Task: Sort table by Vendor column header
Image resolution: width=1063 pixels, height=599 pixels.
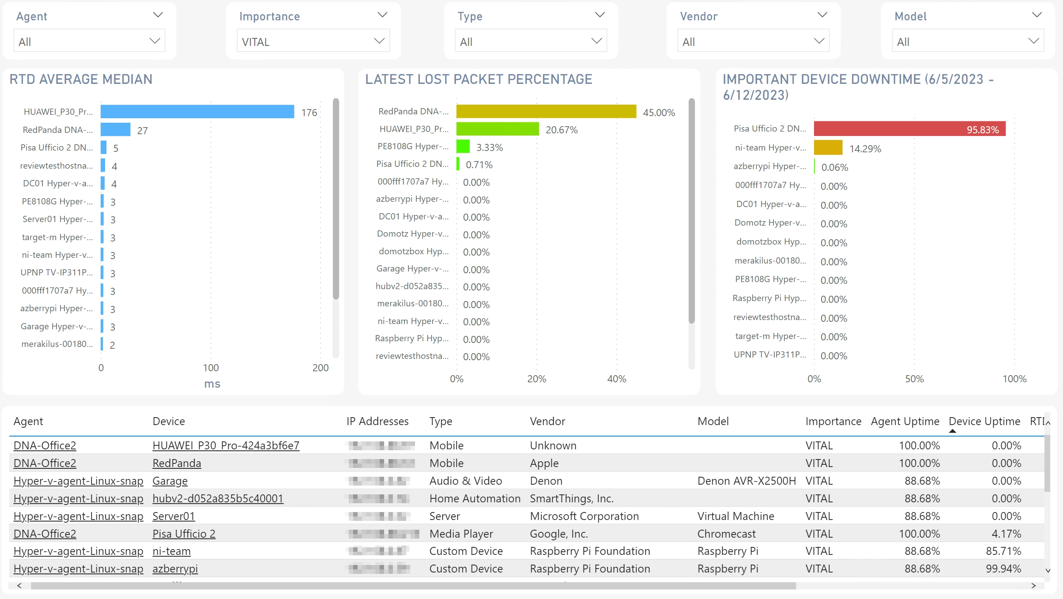Action: 547,421
